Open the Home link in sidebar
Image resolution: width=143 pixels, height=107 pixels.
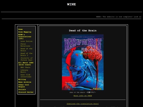click(20, 29)
